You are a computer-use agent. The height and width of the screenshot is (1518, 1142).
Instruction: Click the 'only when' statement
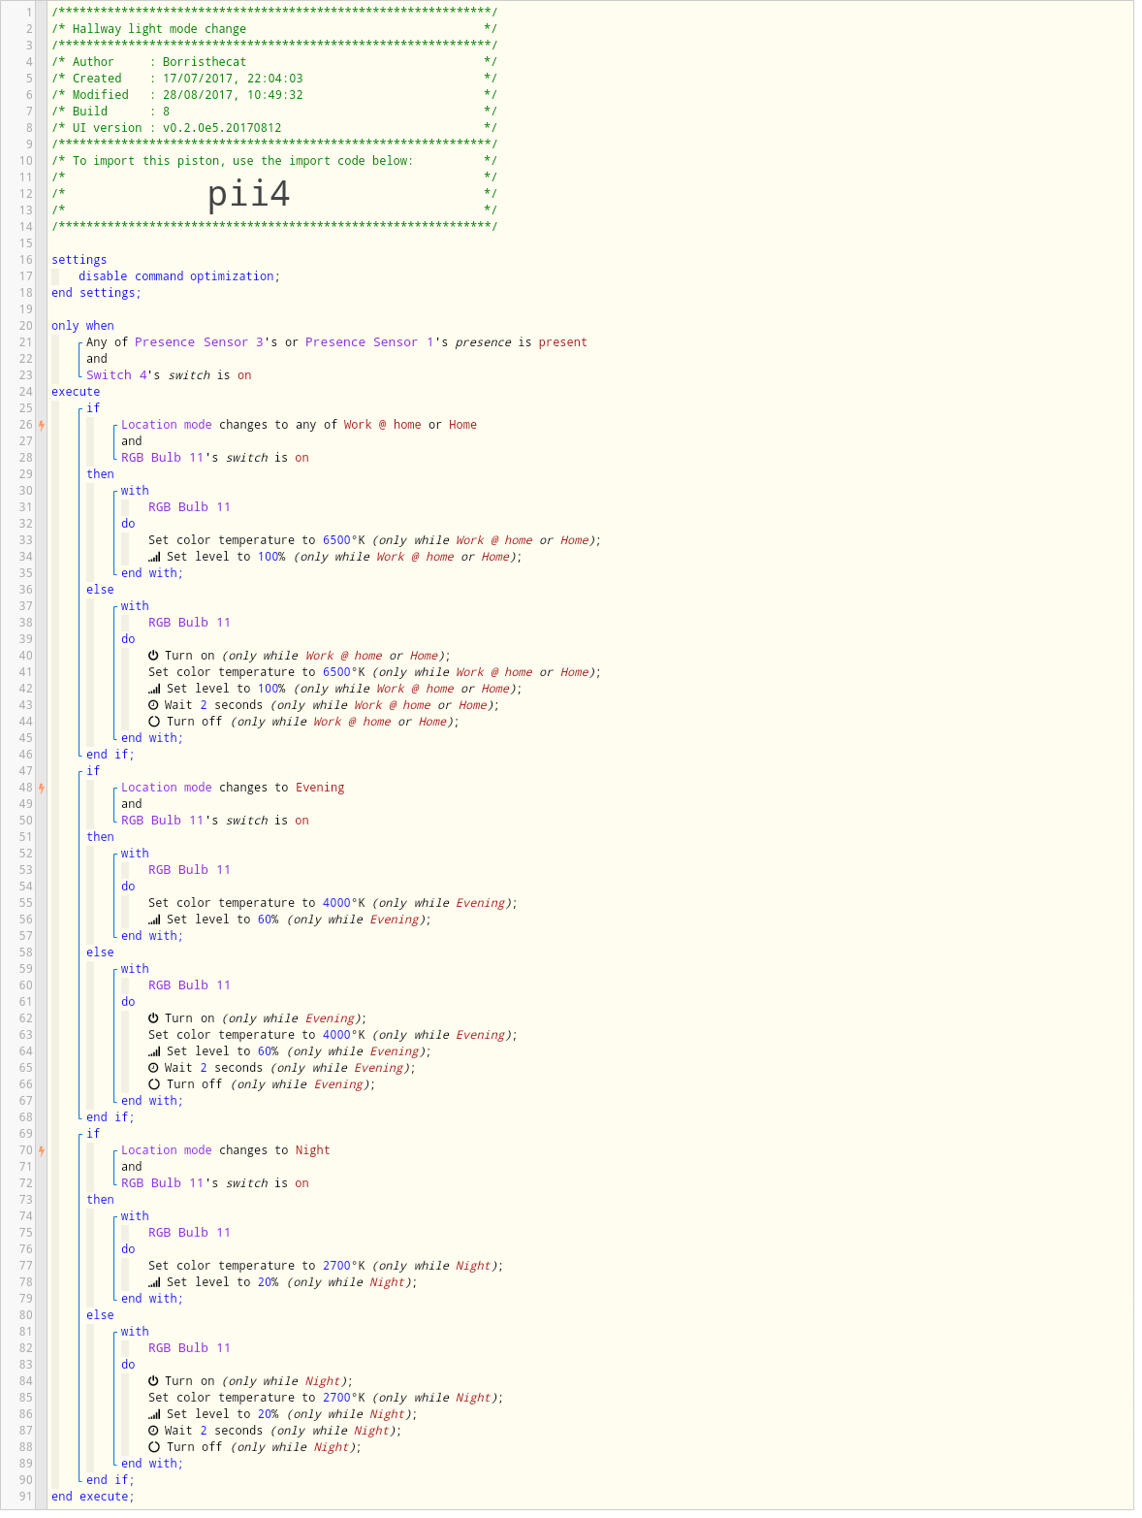pos(82,326)
